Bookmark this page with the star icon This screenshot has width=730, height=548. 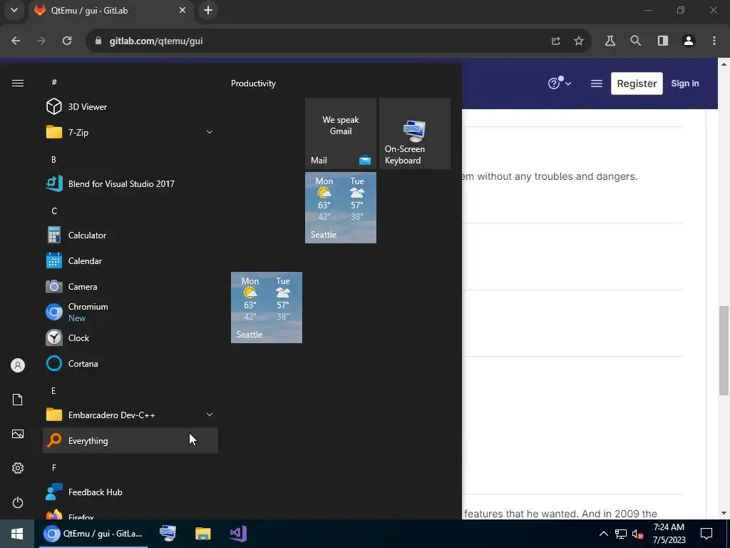[x=579, y=41]
